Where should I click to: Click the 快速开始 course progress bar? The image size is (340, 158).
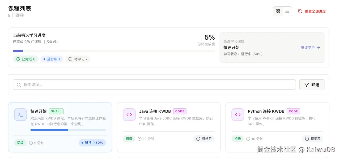68,130
